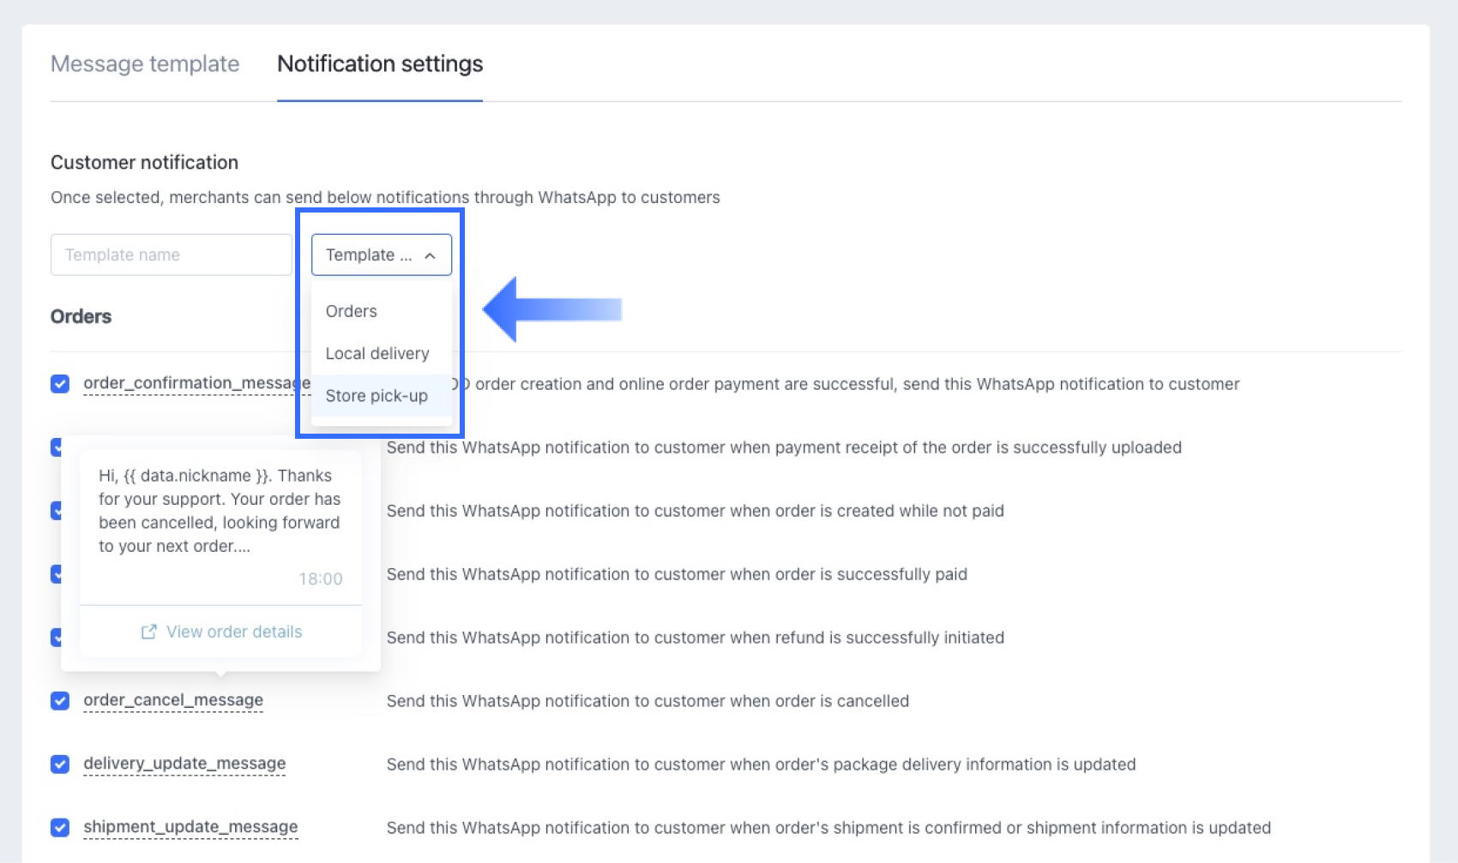The height and width of the screenshot is (863, 1458).
Task: Click the order_cancel_message template name
Action: coord(173,700)
